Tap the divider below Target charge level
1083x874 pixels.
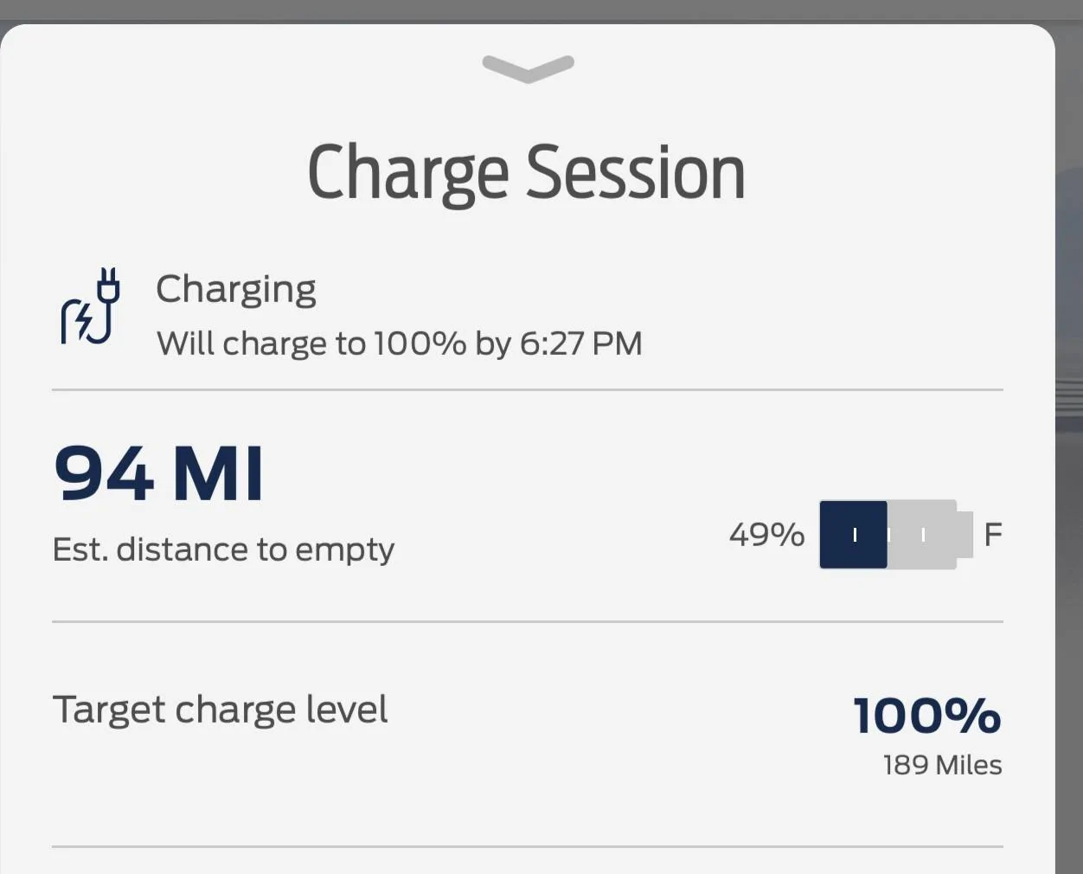[x=528, y=846]
